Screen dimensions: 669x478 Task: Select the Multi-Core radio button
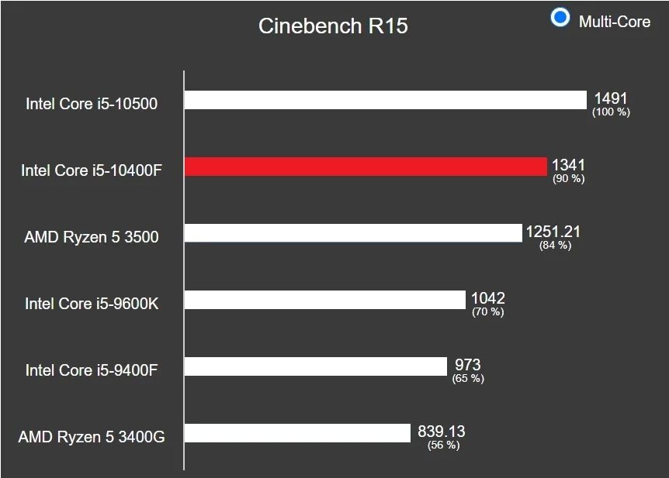pyautogui.click(x=560, y=18)
